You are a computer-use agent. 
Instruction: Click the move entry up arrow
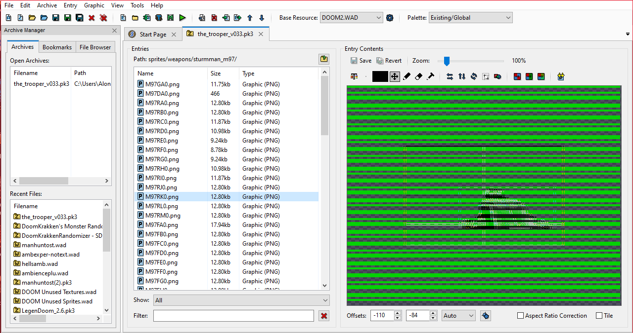[250, 18]
